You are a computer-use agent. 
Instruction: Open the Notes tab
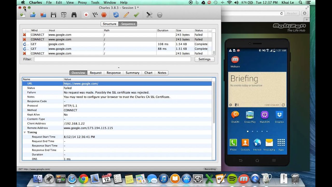coord(162,73)
